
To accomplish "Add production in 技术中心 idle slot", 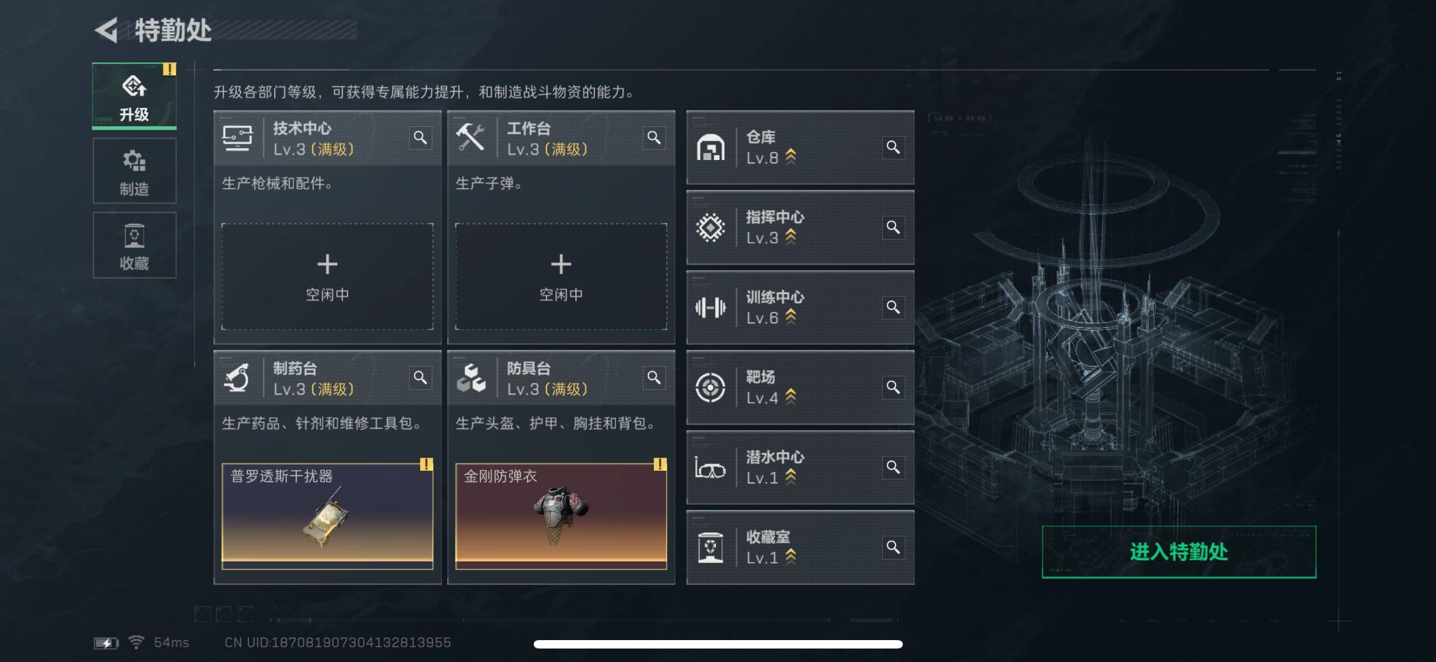I will click(x=328, y=277).
